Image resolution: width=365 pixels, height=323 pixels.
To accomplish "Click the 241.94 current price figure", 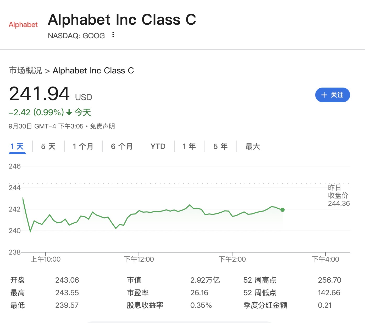I will [x=39, y=94].
